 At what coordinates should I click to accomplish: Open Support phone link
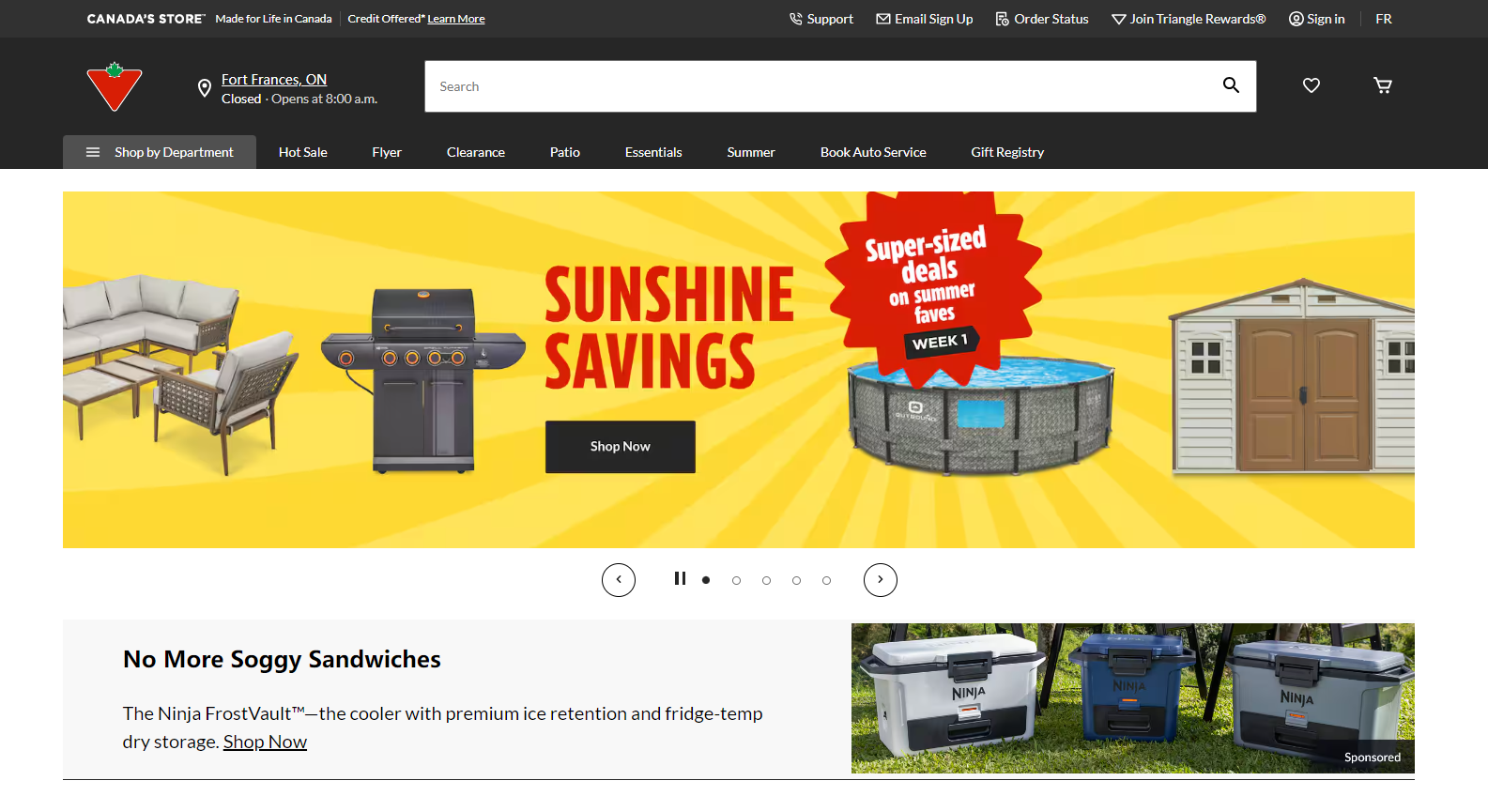point(821,19)
